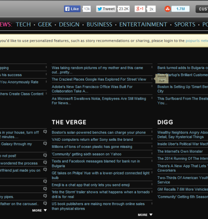Open 'Millions of tons of ocean plastic' story

[92, 147]
